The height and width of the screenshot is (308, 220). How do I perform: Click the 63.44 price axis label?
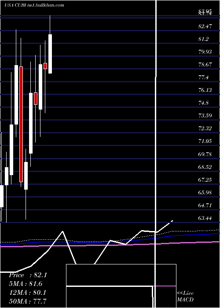click(x=205, y=218)
